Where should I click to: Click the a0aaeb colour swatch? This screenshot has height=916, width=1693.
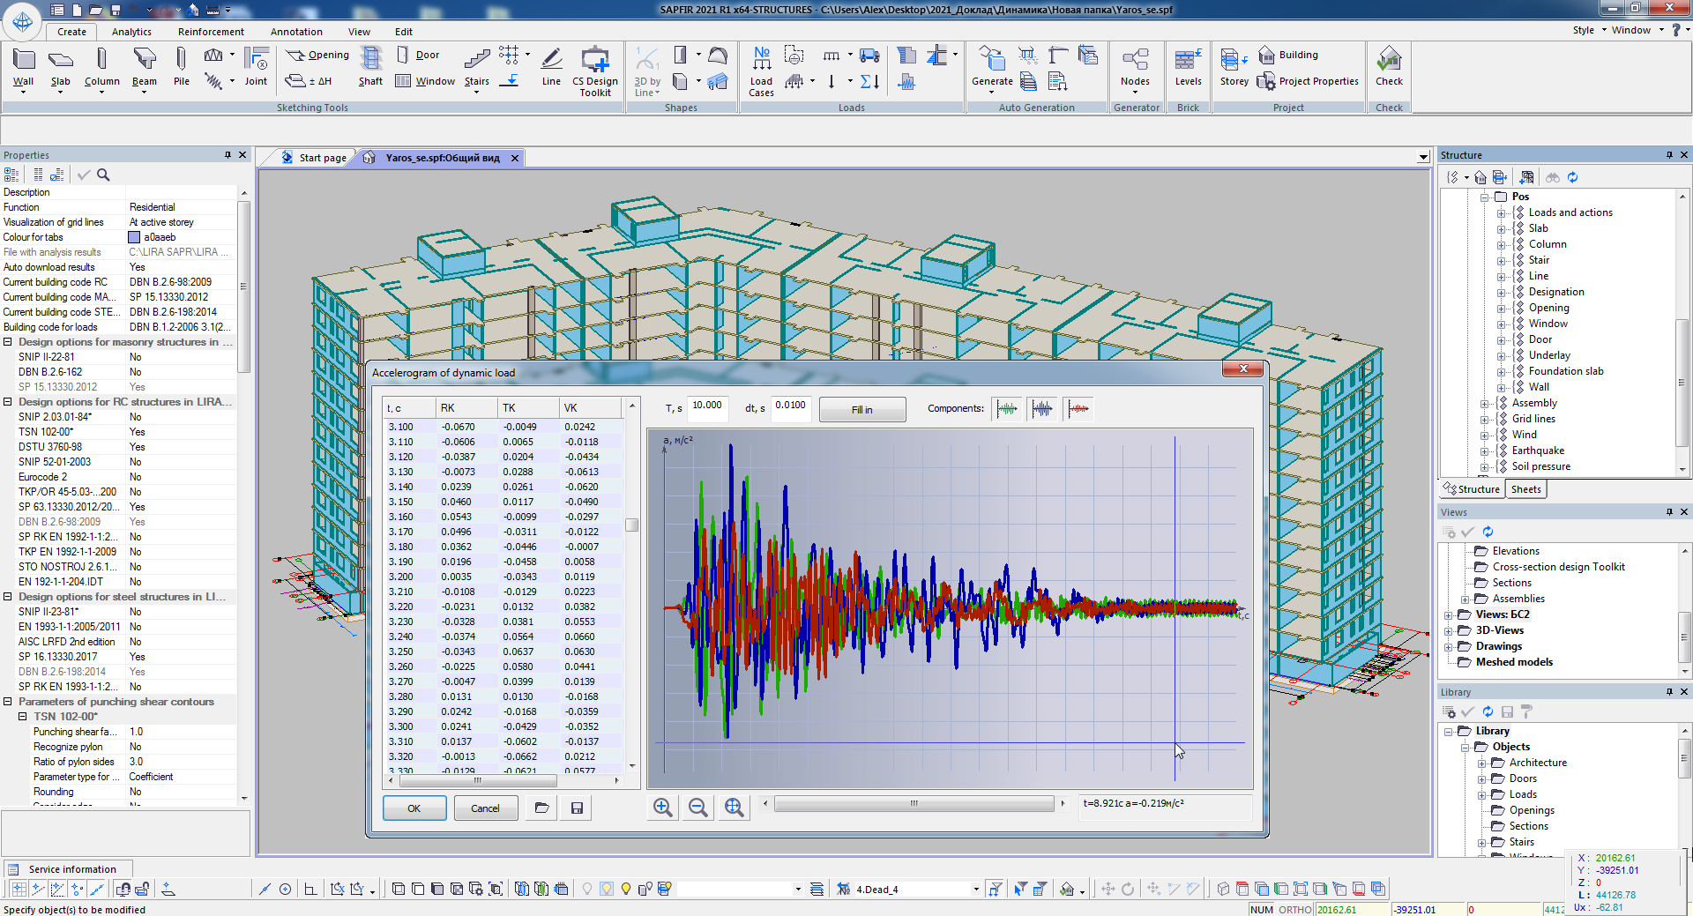[134, 237]
